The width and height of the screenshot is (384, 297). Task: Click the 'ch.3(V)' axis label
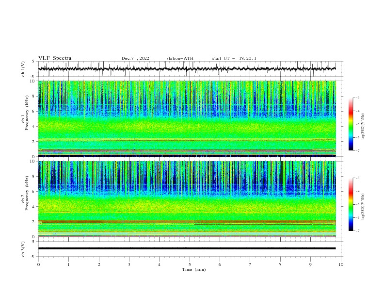pos(23,249)
